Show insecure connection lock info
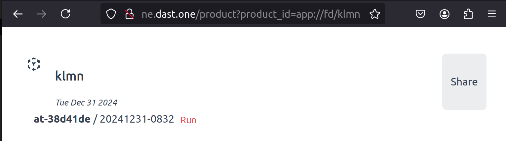This screenshot has width=506, height=141. tap(129, 14)
